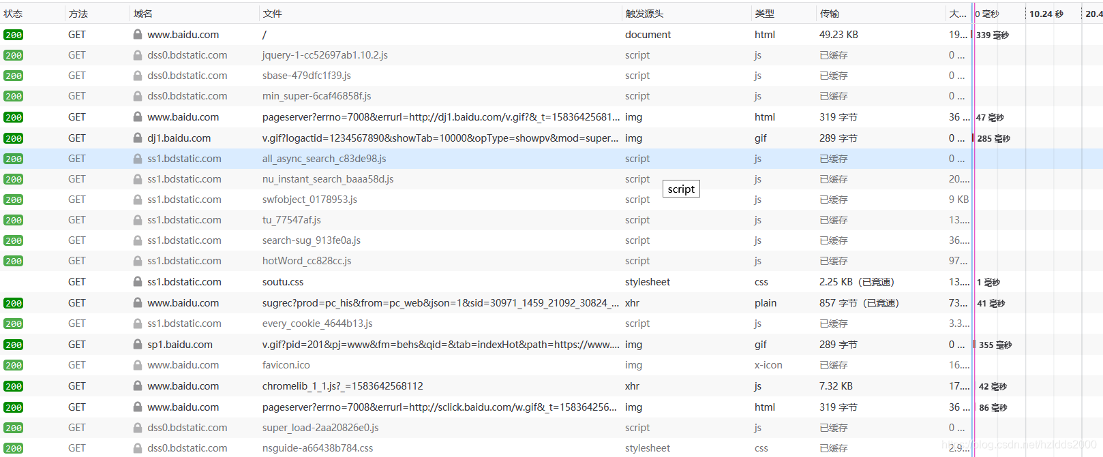Click the lock icon in the chromelib_1_1.js row
The image size is (1103, 457).
point(138,385)
